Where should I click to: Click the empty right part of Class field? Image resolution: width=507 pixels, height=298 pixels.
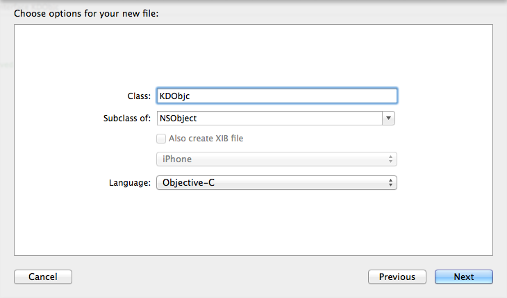pos(313,96)
